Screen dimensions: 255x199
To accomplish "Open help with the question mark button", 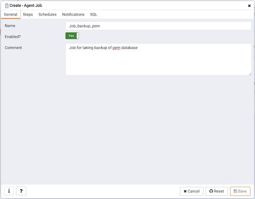I will point(21,191).
